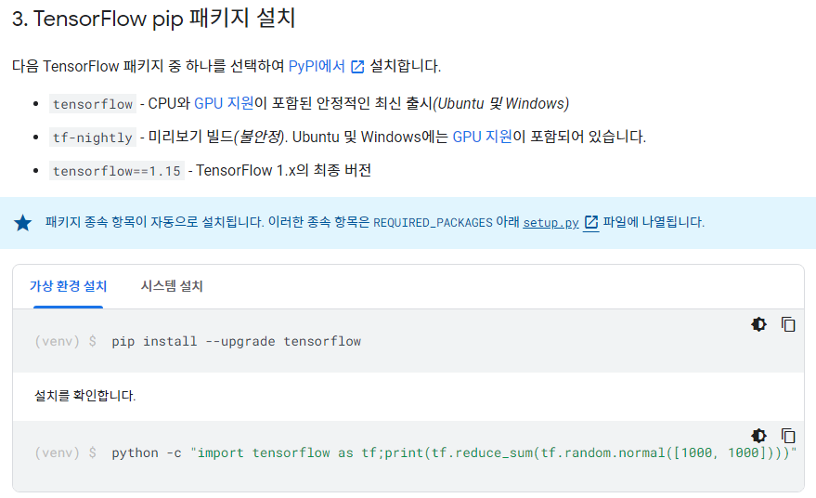Open external link icon next to setup.py

591,222
